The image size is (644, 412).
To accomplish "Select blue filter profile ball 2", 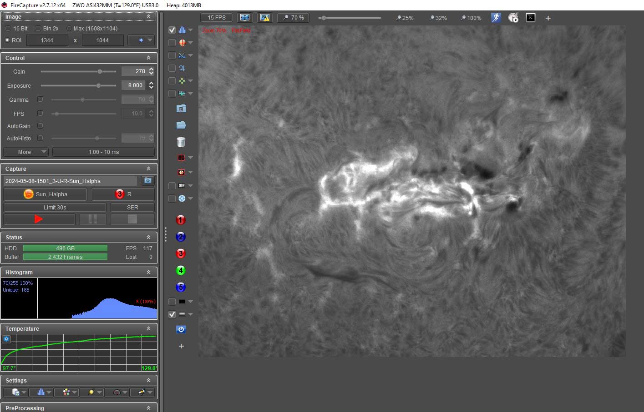I will click(181, 237).
